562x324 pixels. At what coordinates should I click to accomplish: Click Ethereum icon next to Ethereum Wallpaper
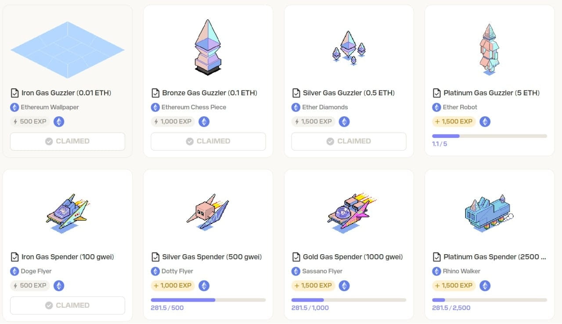(x=14, y=107)
